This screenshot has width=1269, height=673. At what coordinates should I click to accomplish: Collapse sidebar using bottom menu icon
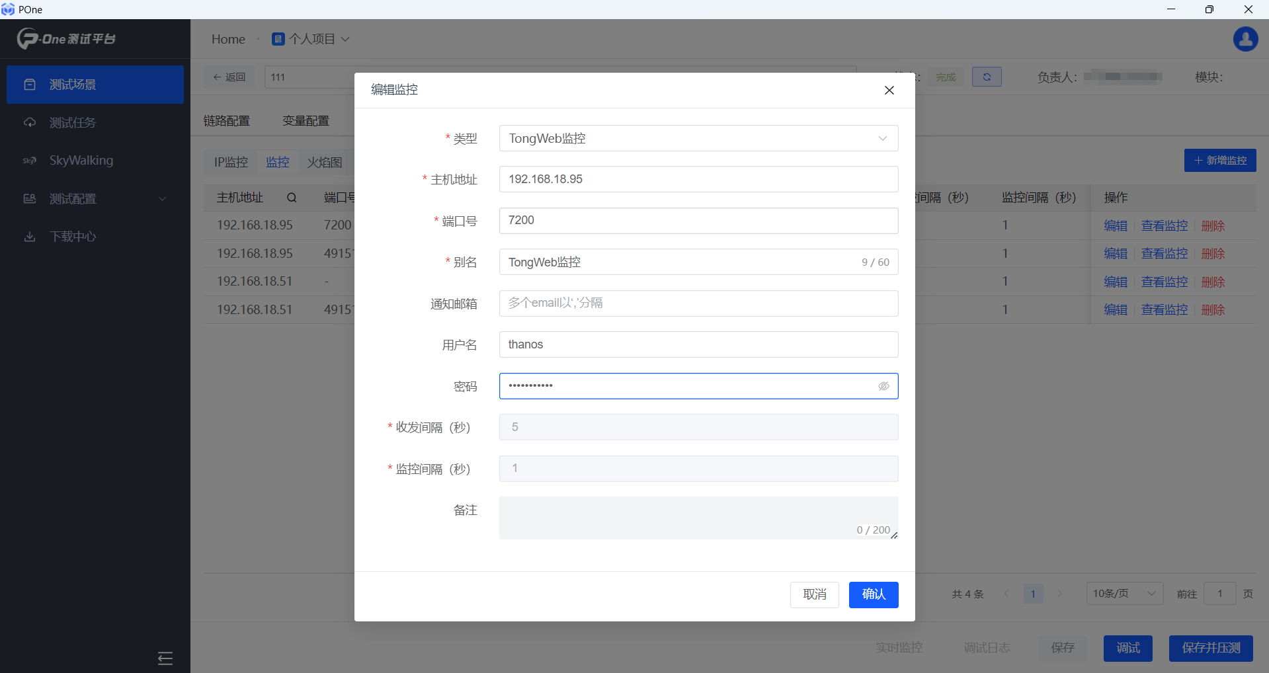(x=165, y=658)
